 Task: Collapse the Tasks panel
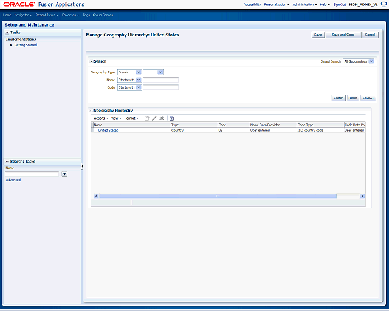pos(7,32)
